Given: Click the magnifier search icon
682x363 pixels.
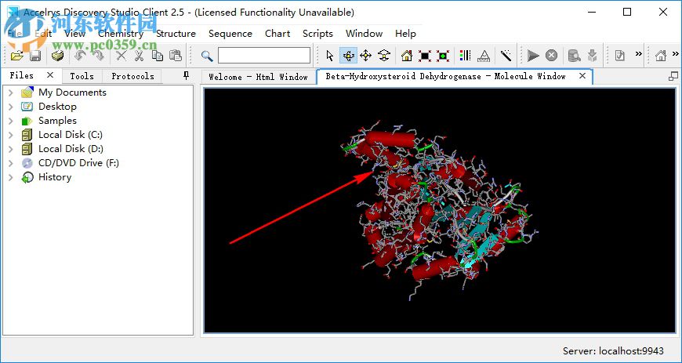Looking at the screenshot, I should tap(207, 56).
